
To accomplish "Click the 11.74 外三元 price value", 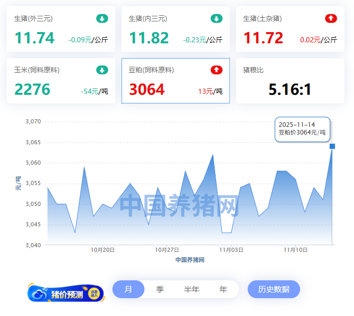I will click(34, 38).
